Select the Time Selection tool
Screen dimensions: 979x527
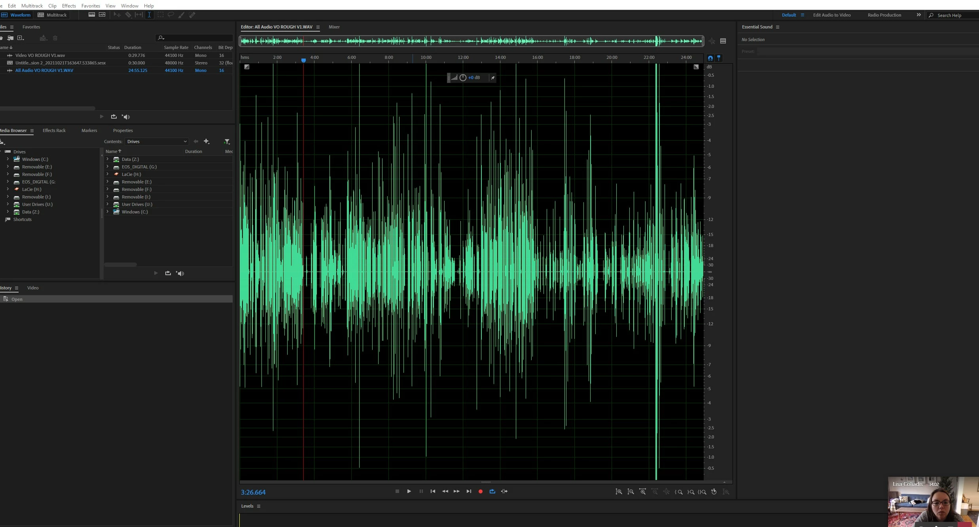pyautogui.click(x=149, y=15)
